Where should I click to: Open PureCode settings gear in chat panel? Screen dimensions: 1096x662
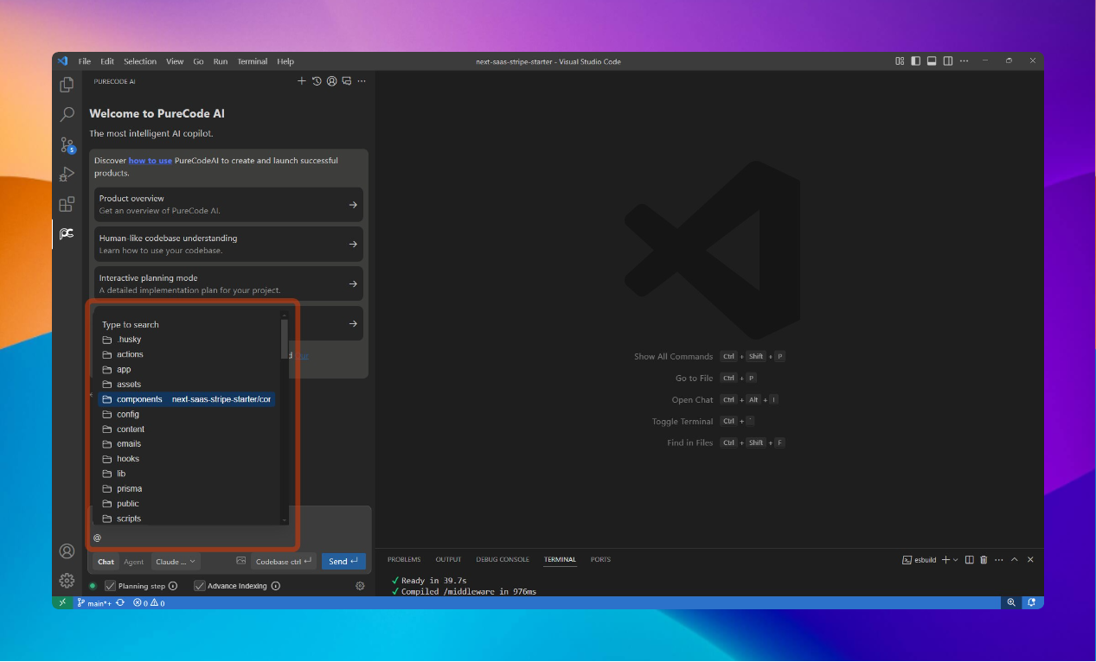pos(360,586)
